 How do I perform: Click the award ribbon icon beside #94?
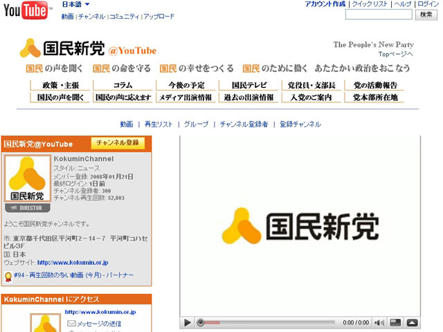coord(8,277)
